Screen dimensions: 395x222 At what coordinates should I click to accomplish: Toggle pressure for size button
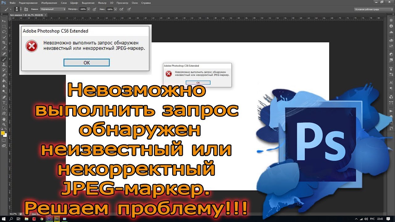(x=129, y=9)
